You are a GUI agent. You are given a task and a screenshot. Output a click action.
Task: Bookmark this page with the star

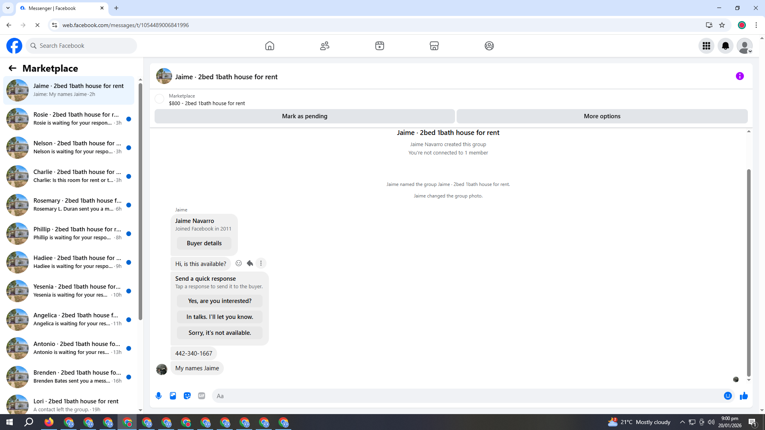point(722,25)
